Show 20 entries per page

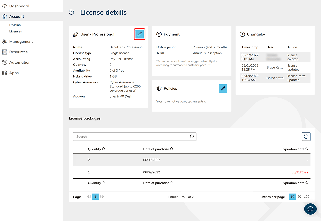click(299, 197)
